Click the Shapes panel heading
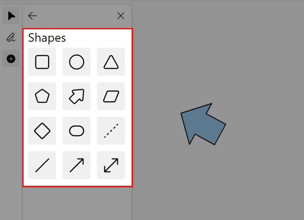The image size is (304, 220). click(47, 38)
